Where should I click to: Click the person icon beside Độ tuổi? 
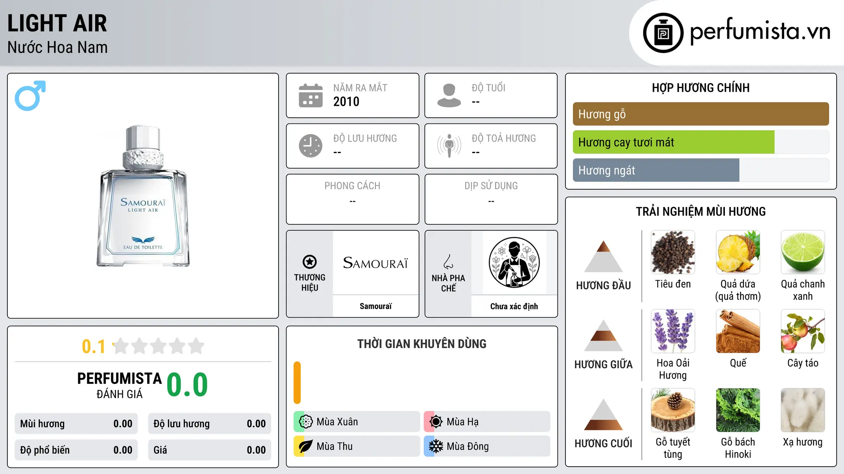(449, 95)
